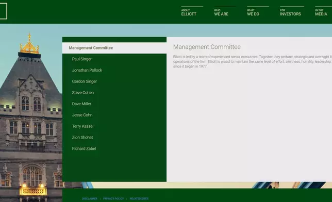This screenshot has width=332, height=202.
Task: Click the Management Committee page title
Action: [207, 47]
